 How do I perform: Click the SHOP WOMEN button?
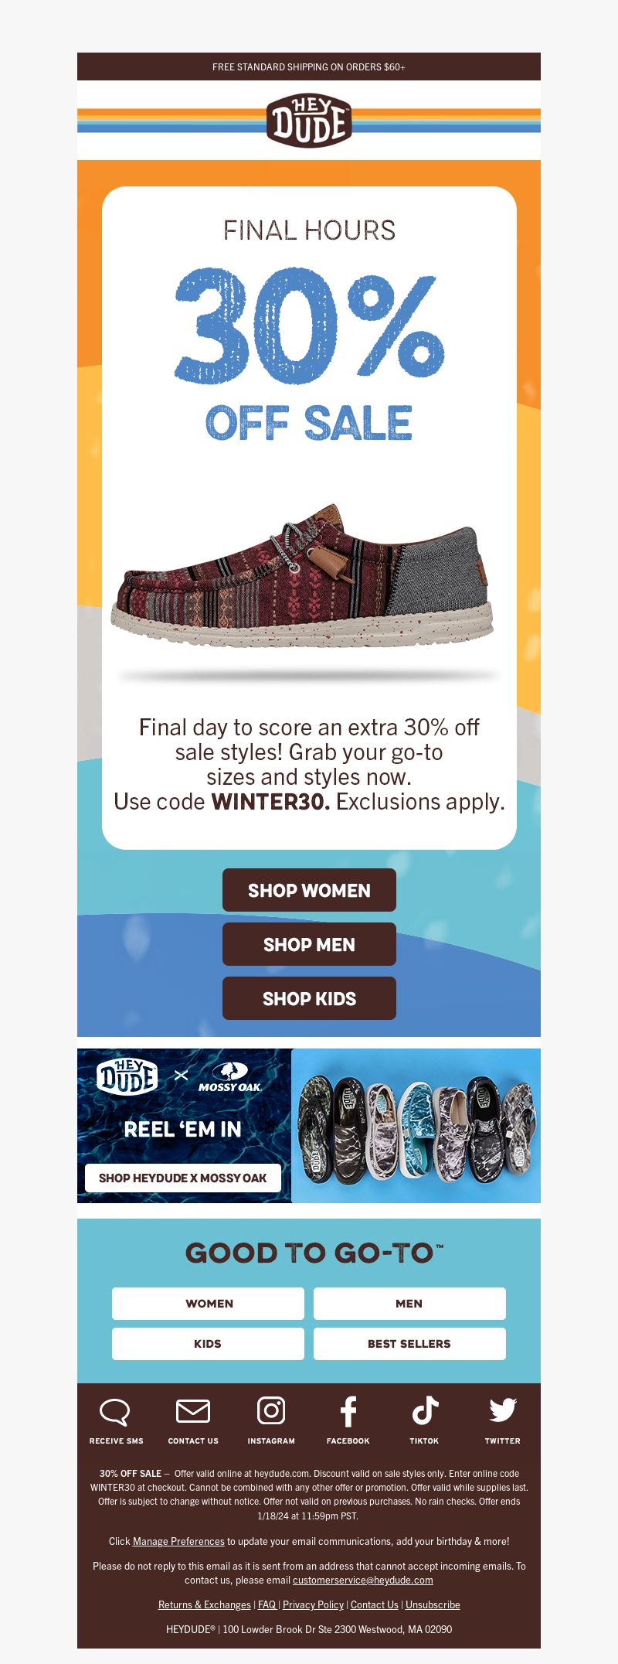coord(309,890)
